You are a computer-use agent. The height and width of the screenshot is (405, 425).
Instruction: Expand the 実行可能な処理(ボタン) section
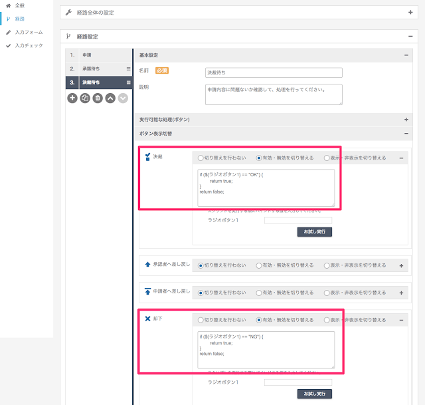406,120
